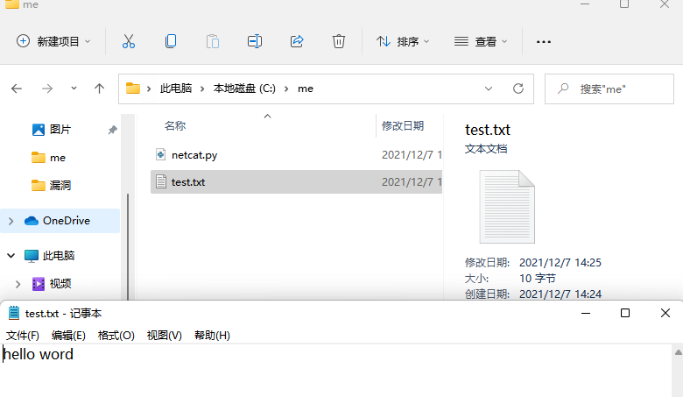Go forward with the right arrow
Screen dimensions: 683x397
(x=47, y=89)
